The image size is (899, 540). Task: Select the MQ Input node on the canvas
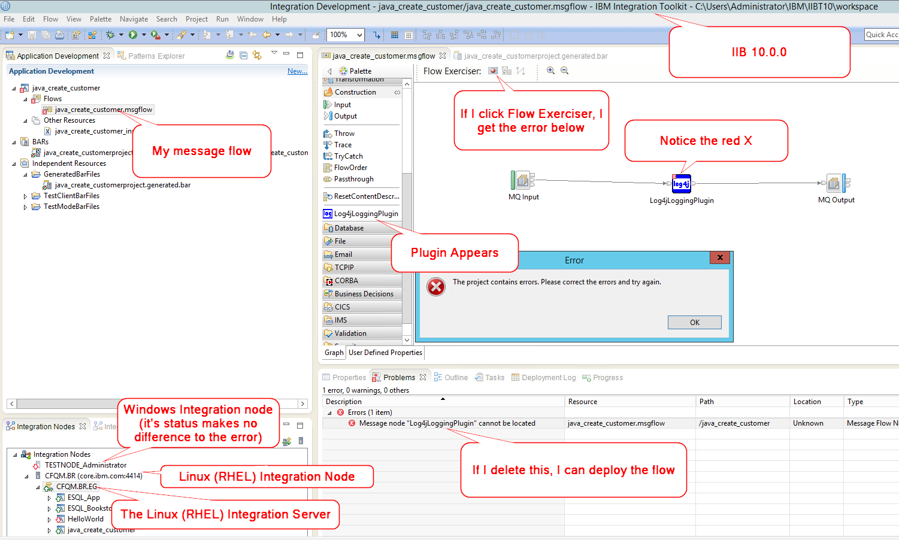click(x=522, y=180)
